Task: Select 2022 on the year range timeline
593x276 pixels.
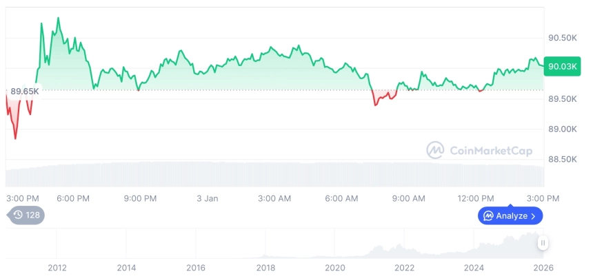Action: (404, 267)
